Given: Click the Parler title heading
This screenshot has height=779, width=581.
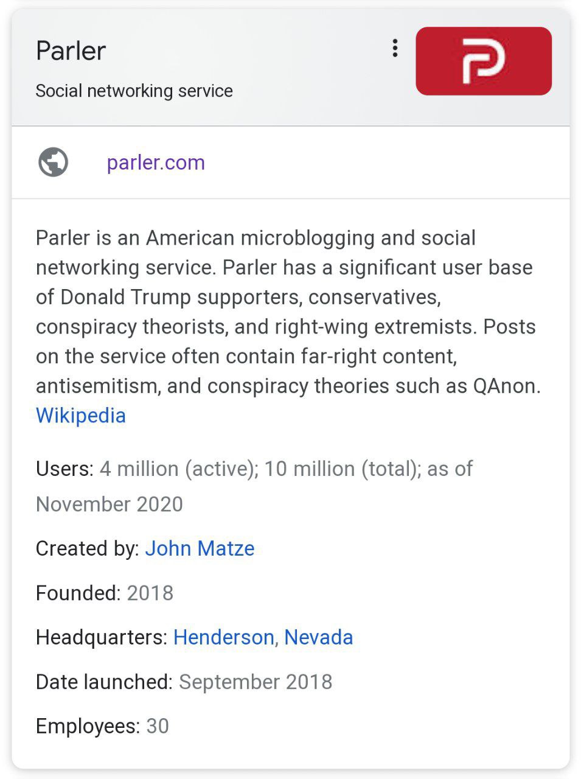Looking at the screenshot, I should coord(71,51).
